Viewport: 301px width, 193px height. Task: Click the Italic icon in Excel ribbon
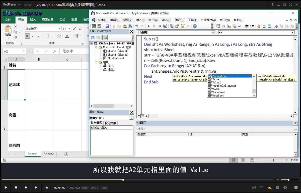tap(33, 36)
